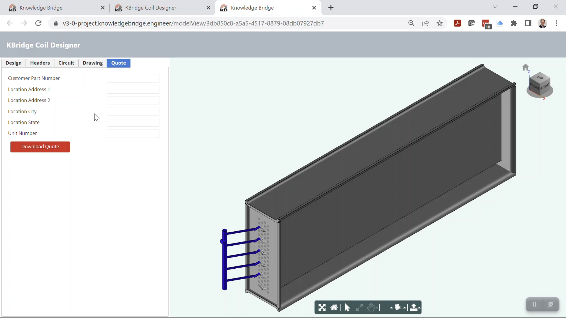The width and height of the screenshot is (566, 318).
Task: Open the dropdown arrow beside the pan hand tool
Action: [377, 308]
